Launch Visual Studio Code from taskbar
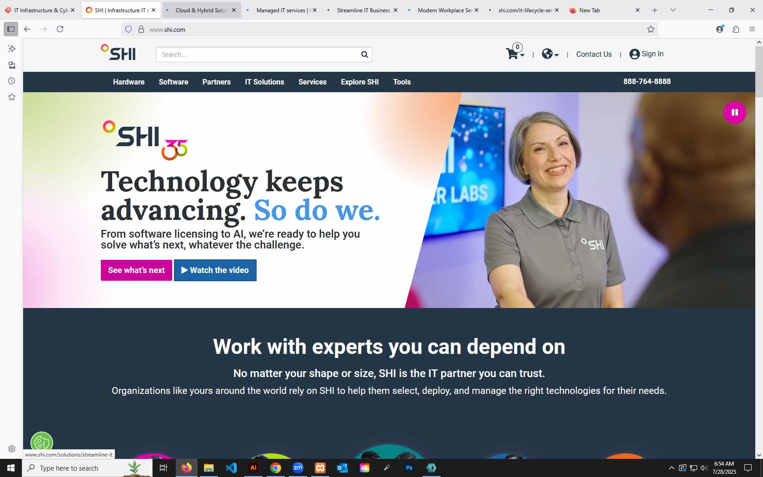763x477 pixels. point(231,468)
